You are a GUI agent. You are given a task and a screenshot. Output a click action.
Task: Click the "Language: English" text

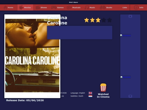78,93
